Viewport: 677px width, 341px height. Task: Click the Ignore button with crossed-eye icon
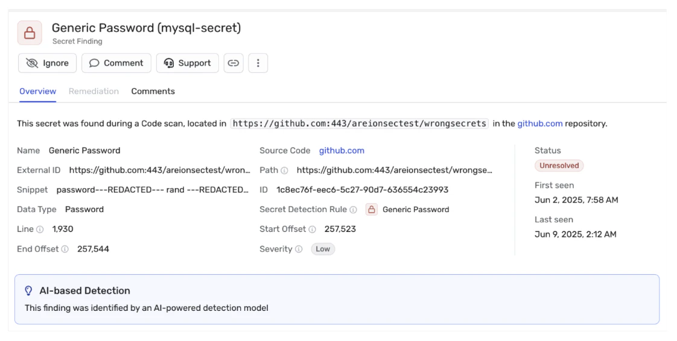[x=48, y=63]
